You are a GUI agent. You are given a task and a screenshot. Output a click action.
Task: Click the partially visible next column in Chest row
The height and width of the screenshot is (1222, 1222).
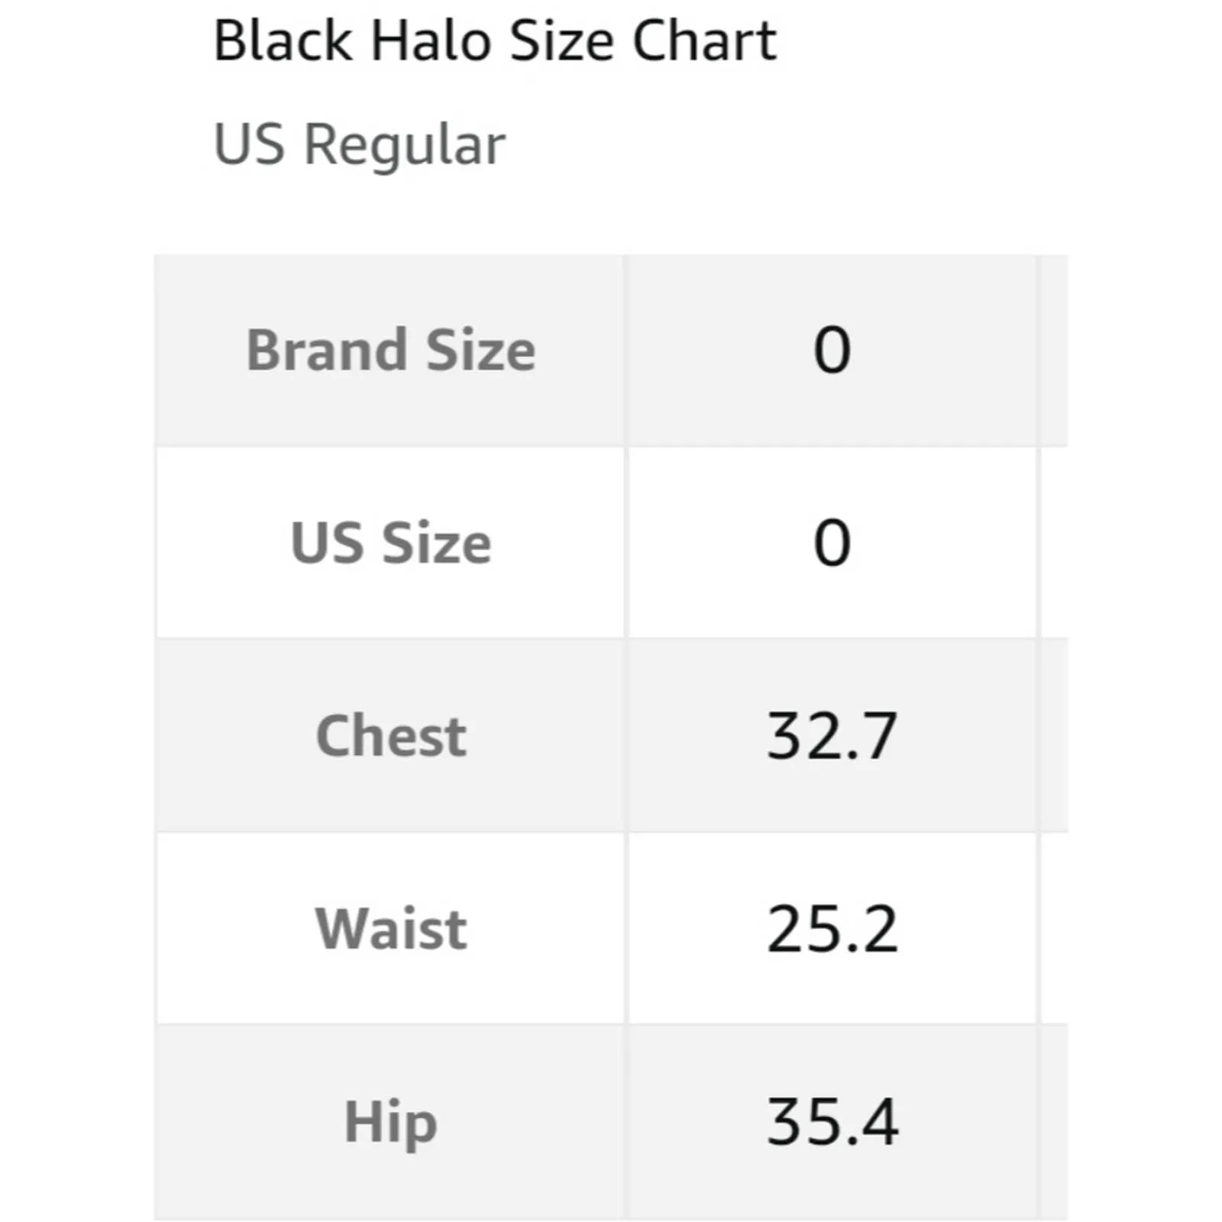pyautogui.click(x=1054, y=735)
